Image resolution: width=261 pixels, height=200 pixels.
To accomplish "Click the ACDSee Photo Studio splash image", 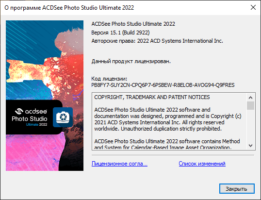I will (x=45, y=96).
